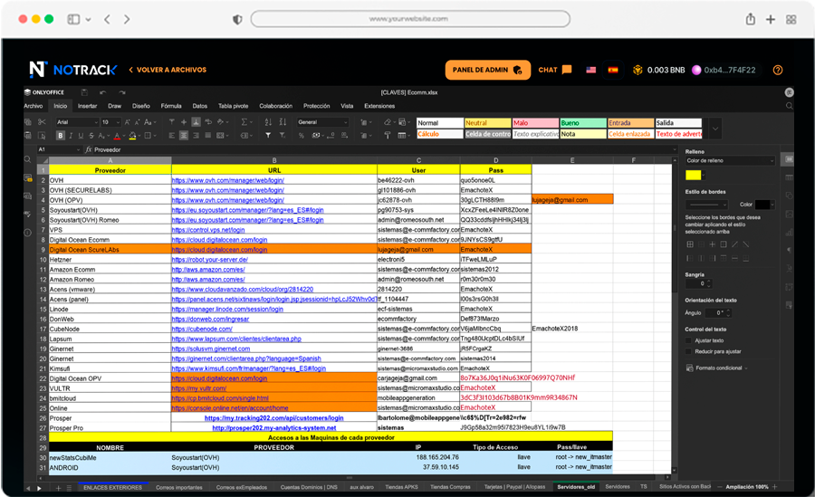Click the red font color button

[117, 136]
